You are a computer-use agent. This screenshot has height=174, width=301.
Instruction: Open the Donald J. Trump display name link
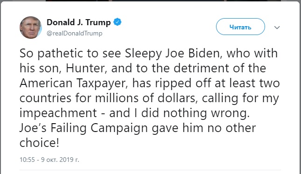(x=79, y=22)
